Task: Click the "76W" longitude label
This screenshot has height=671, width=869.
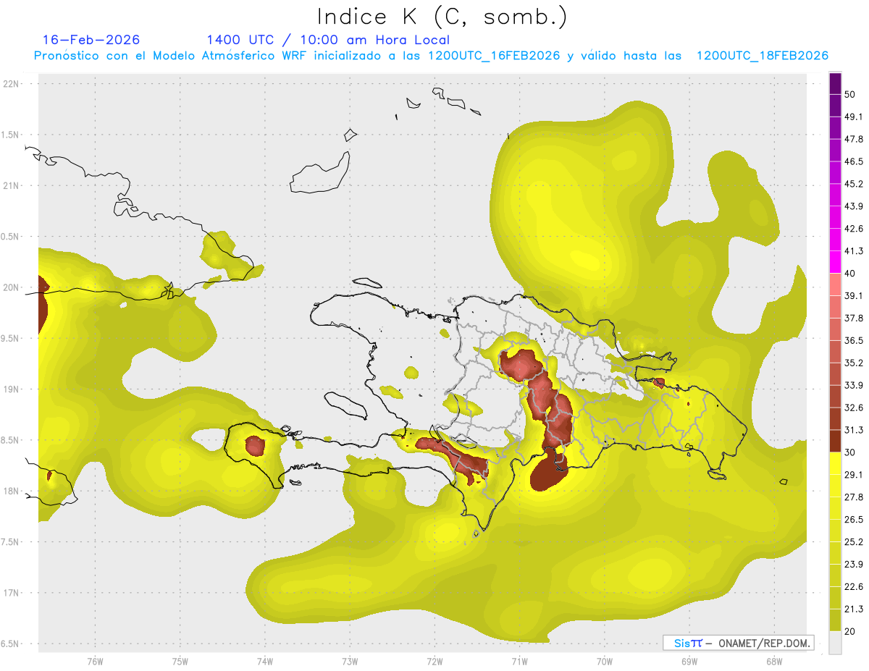Action: [x=95, y=661]
